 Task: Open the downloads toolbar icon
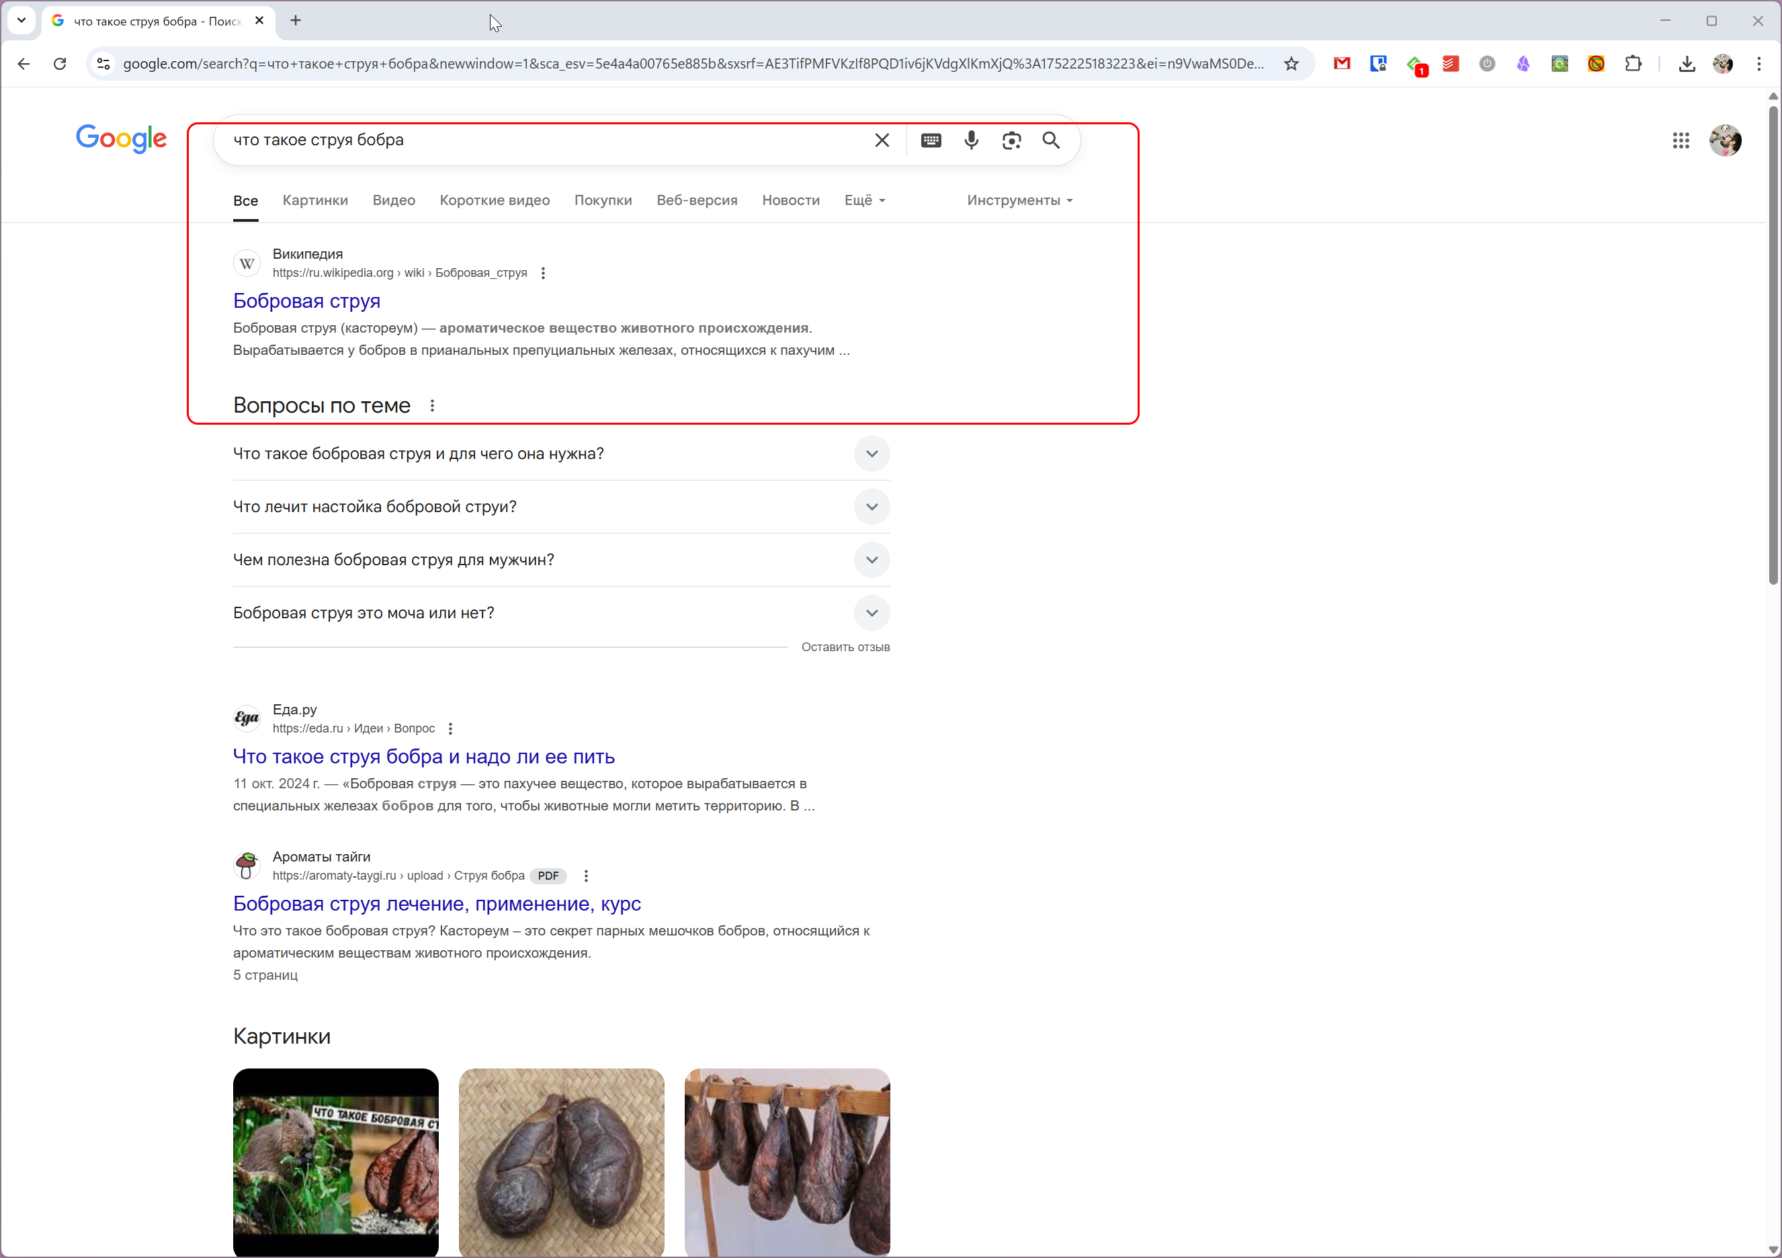coord(1687,64)
